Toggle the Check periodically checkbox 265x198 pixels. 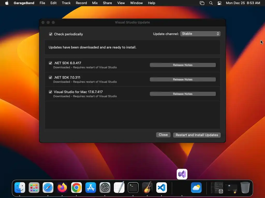(50, 34)
